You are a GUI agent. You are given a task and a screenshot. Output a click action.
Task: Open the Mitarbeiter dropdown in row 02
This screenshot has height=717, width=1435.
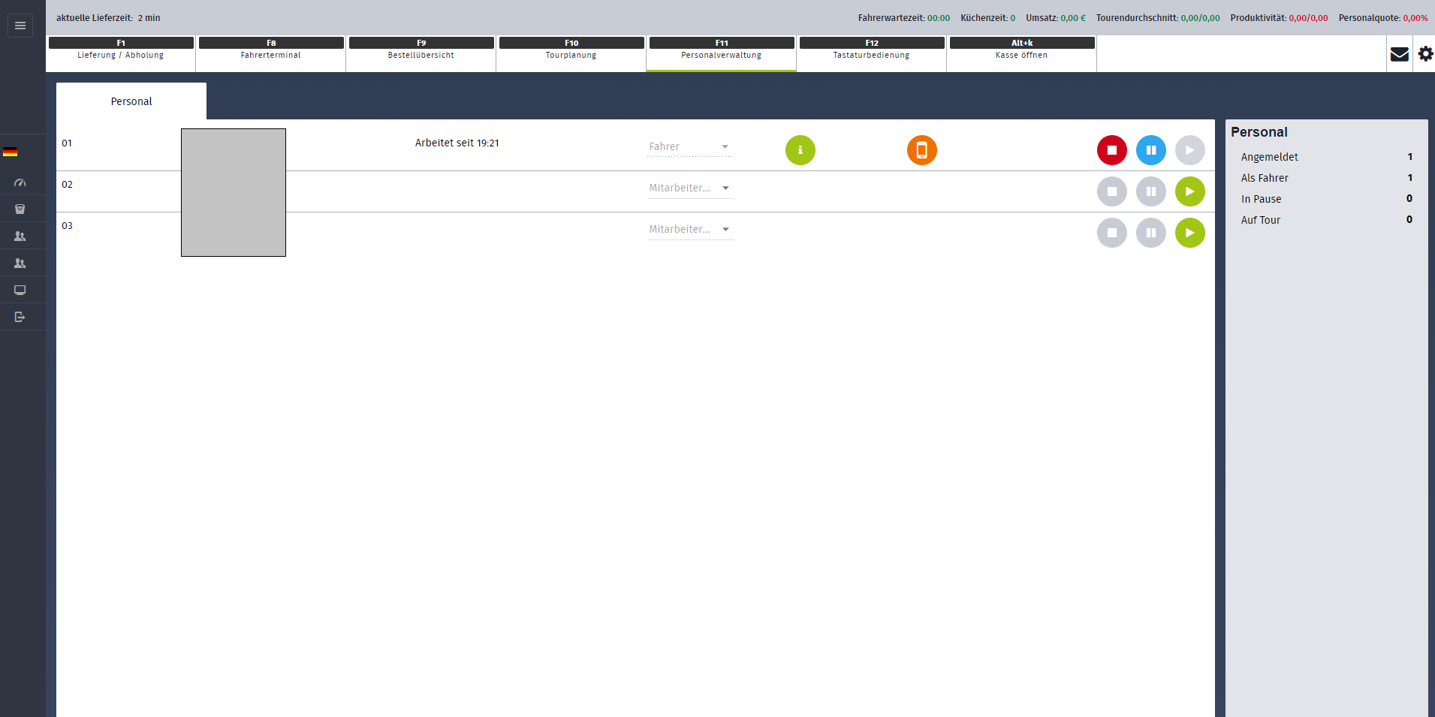click(x=690, y=188)
